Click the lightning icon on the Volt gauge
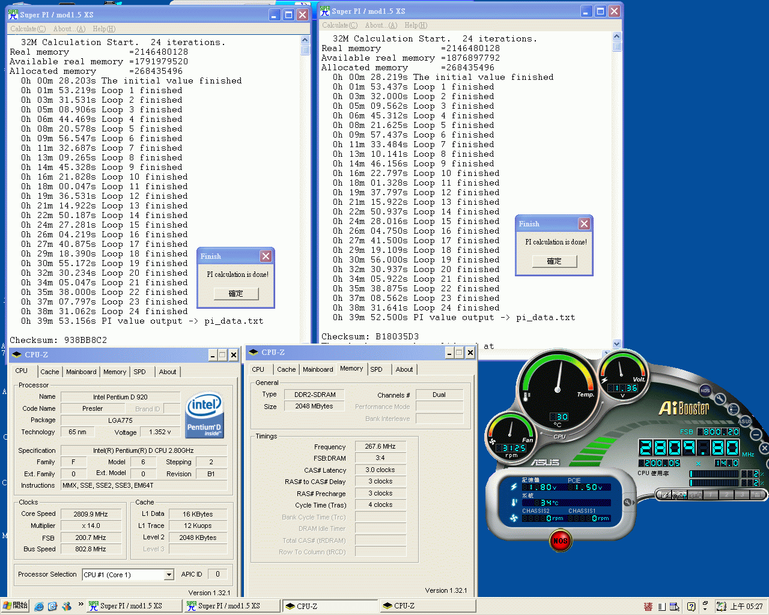The height and width of the screenshot is (615, 769). (x=604, y=380)
